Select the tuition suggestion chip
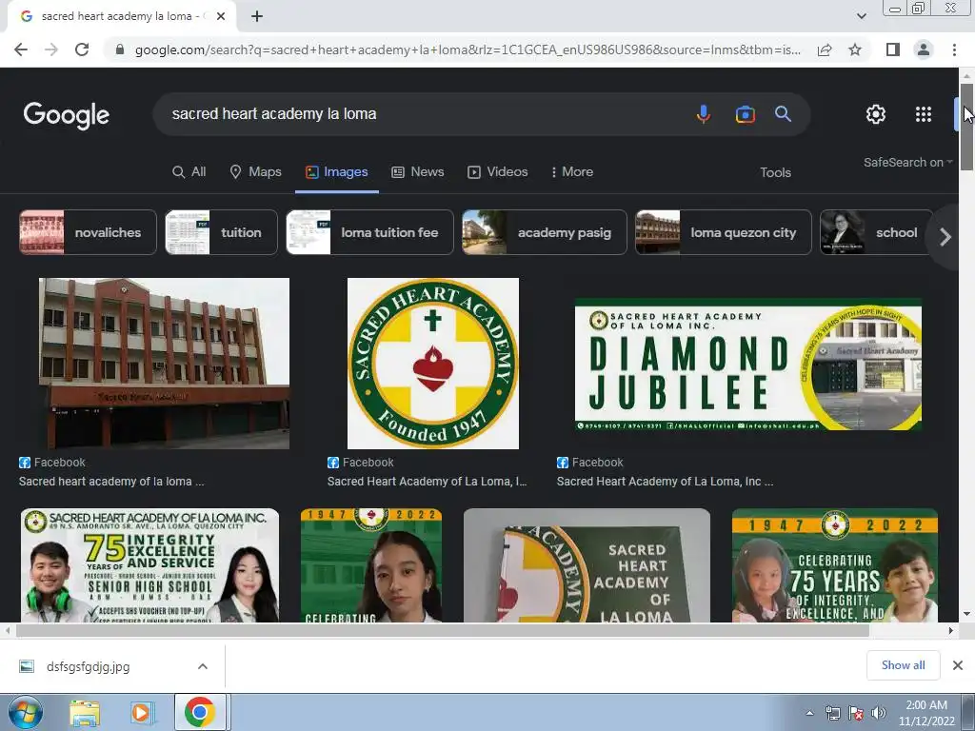Viewport: 975px width, 731px height. click(x=221, y=232)
